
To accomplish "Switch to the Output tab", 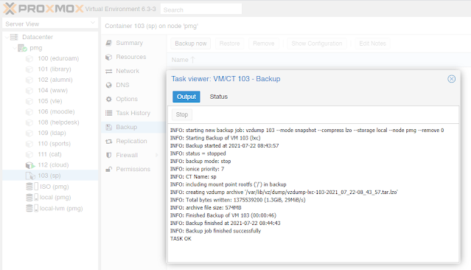I will [x=186, y=97].
